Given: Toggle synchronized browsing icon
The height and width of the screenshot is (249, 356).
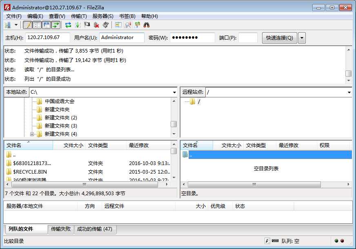Looking at the screenshot, I should [x=137, y=25].
